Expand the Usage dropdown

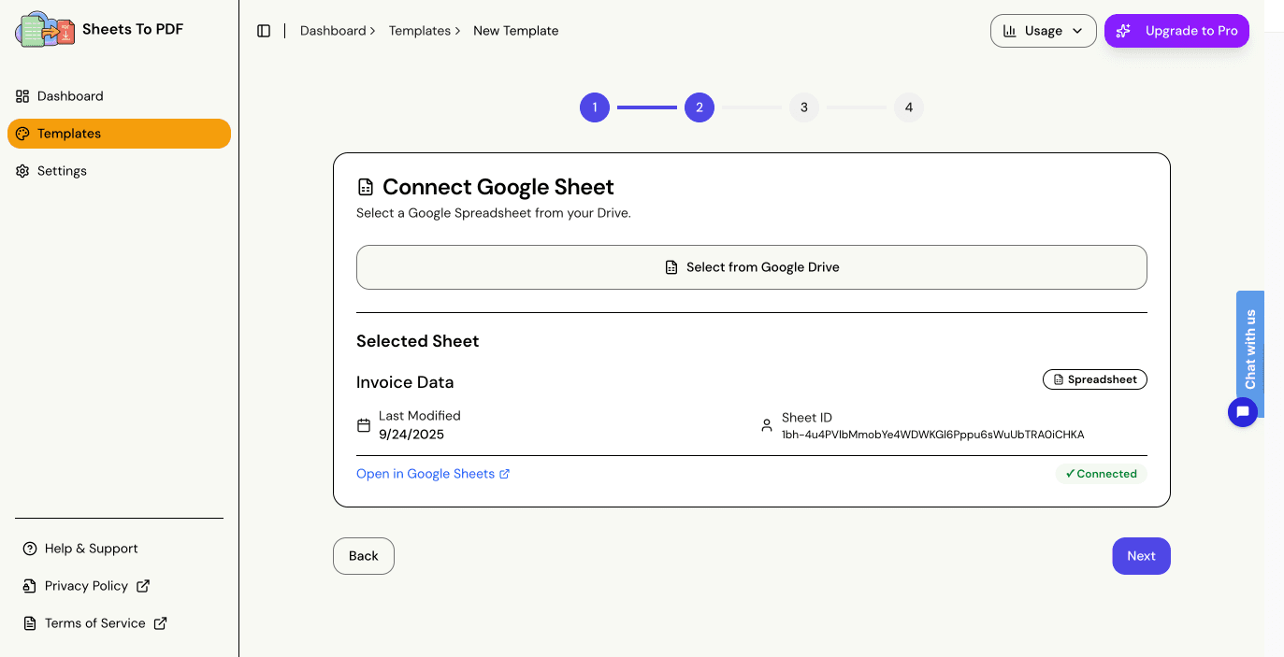click(x=1043, y=31)
